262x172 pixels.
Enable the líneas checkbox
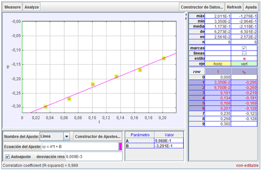[x=244, y=53]
